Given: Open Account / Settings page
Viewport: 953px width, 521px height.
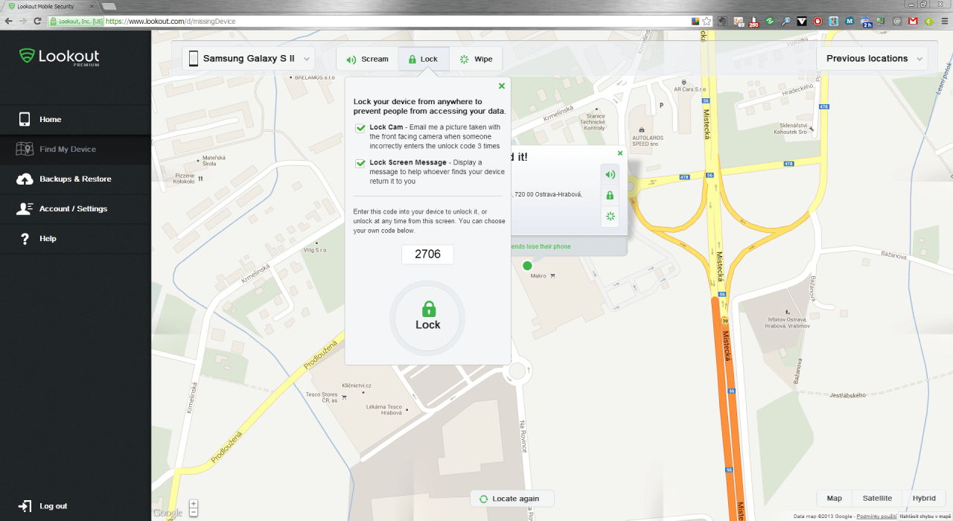Looking at the screenshot, I should (x=75, y=208).
